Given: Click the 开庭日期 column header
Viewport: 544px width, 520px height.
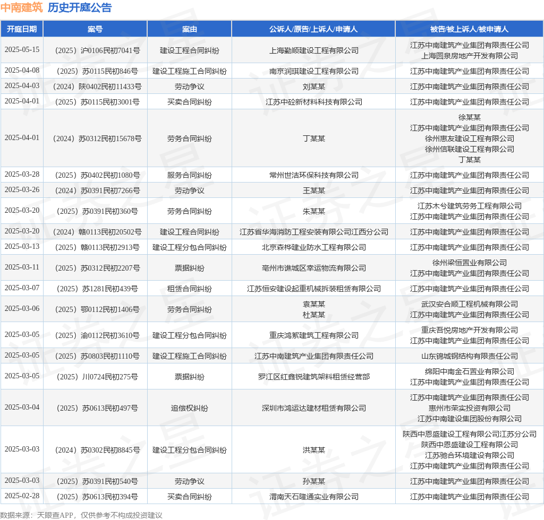Looking at the screenshot, I should pyautogui.click(x=22, y=29).
